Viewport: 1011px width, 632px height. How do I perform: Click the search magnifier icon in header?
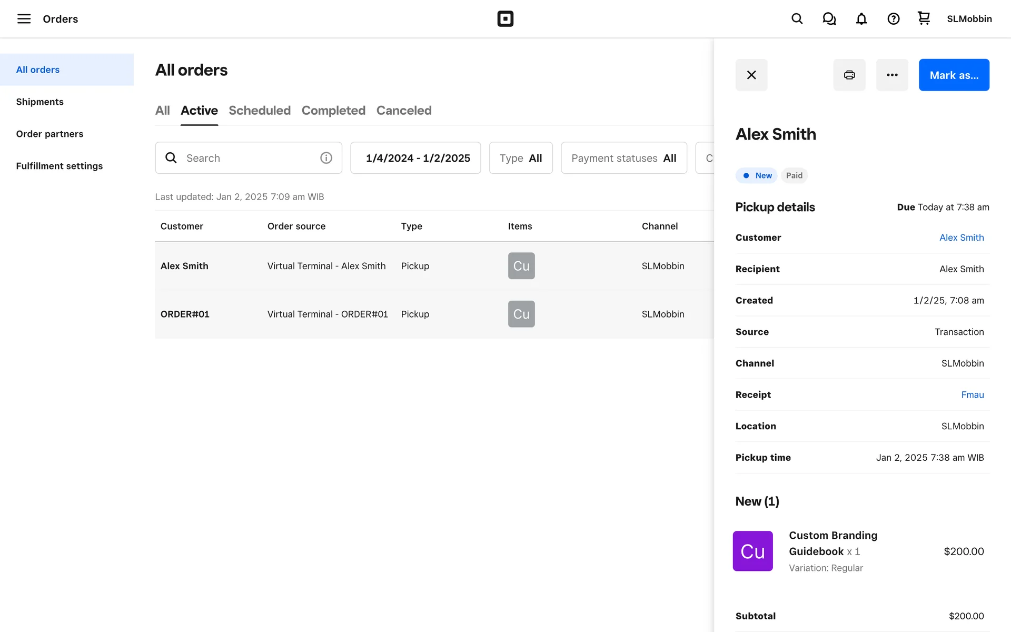[x=797, y=19]
